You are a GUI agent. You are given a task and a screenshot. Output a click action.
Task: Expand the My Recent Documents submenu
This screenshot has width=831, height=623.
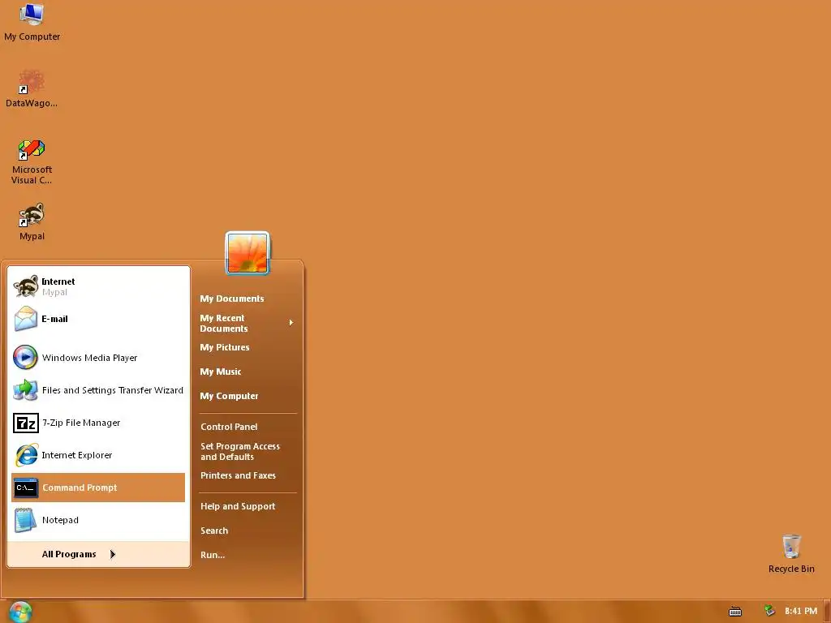pos(247,323)
